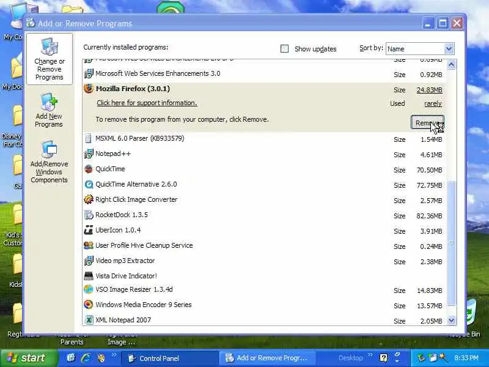Click the Video mp3 Extractor icon
Image resolution: width=489 pixels, height=367 pixels.
(89, 261)
